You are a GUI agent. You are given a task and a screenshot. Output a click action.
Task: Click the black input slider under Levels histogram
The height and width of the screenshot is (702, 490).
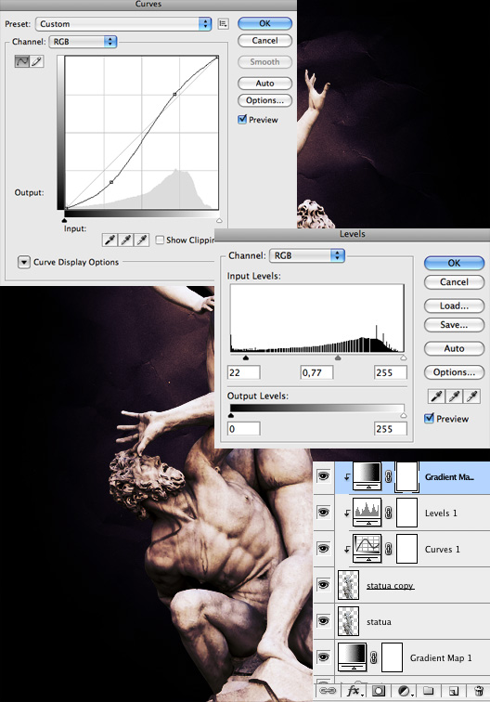(245, 357)
